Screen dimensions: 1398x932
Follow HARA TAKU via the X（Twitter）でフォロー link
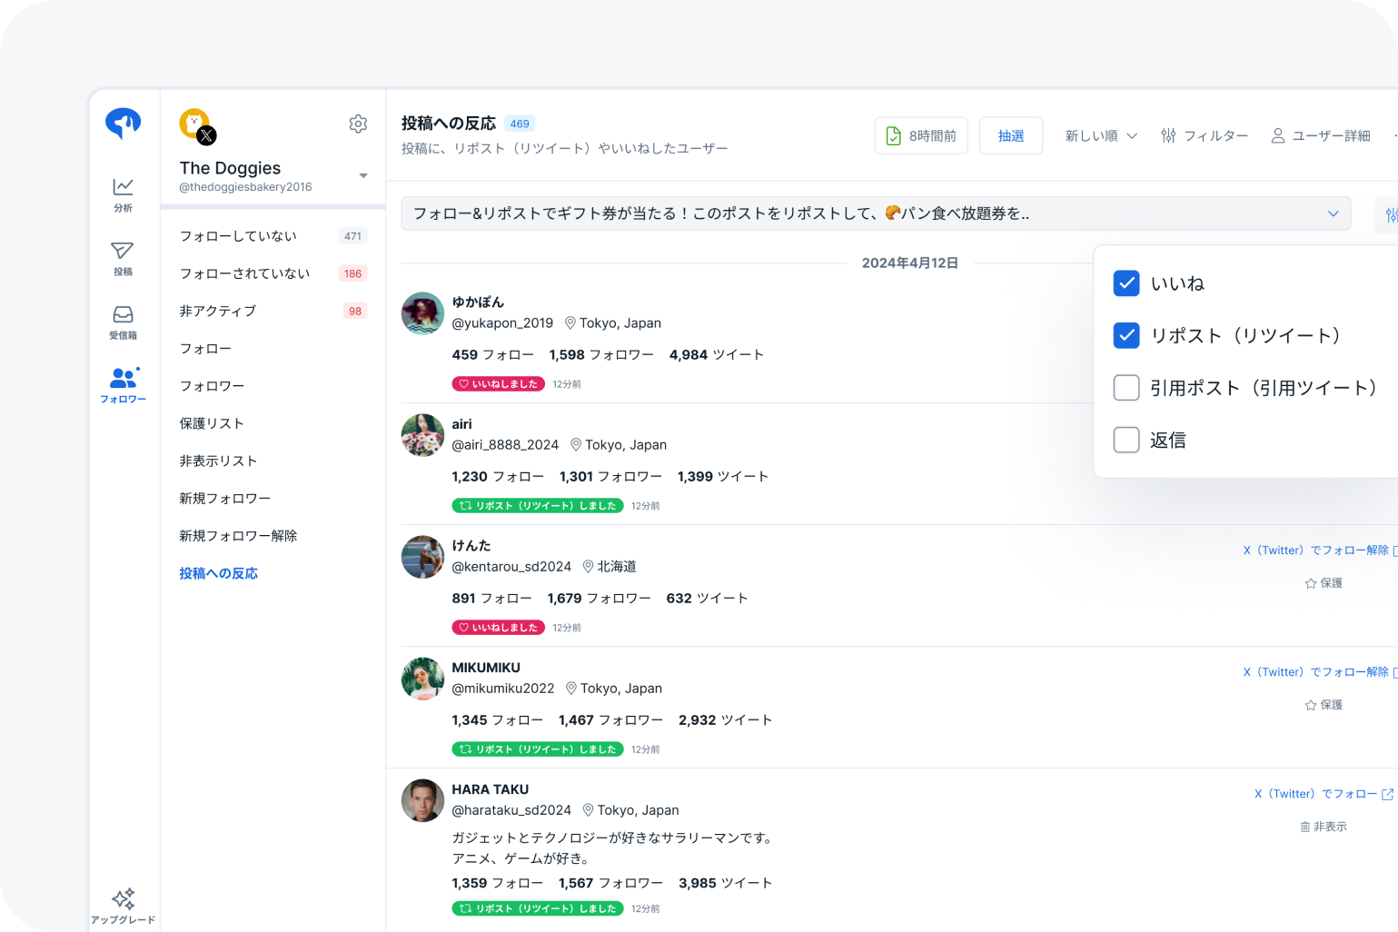click(x=1321, y=793)
